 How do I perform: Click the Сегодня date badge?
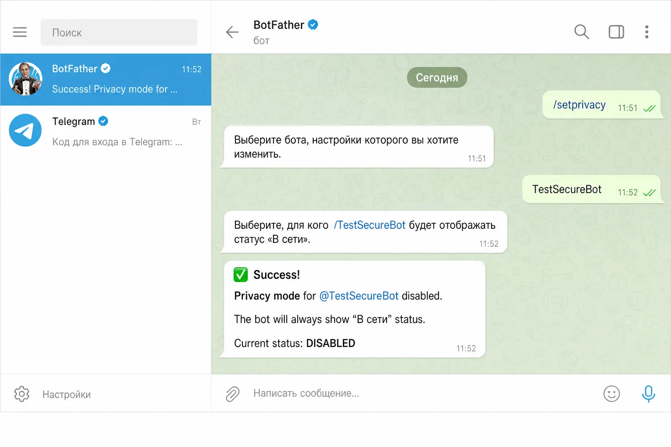point(437,77)
